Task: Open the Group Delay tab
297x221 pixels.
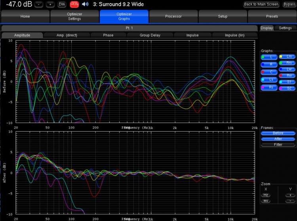Action: click(x=150, y=35)
